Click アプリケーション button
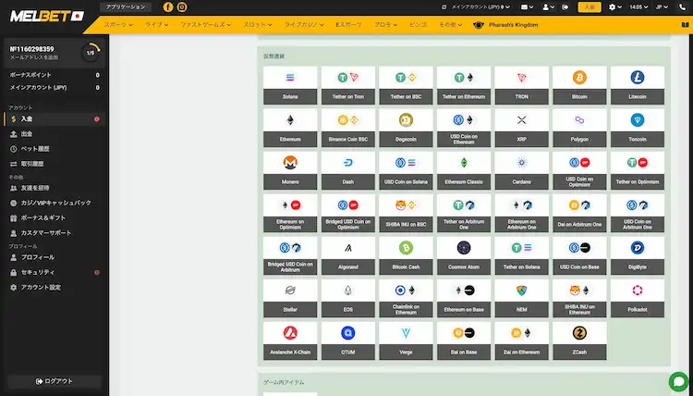 pyautogui.click(x=126, y=7)
